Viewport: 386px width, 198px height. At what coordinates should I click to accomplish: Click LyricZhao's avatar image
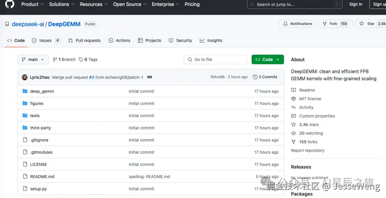[x=25, y=77]
